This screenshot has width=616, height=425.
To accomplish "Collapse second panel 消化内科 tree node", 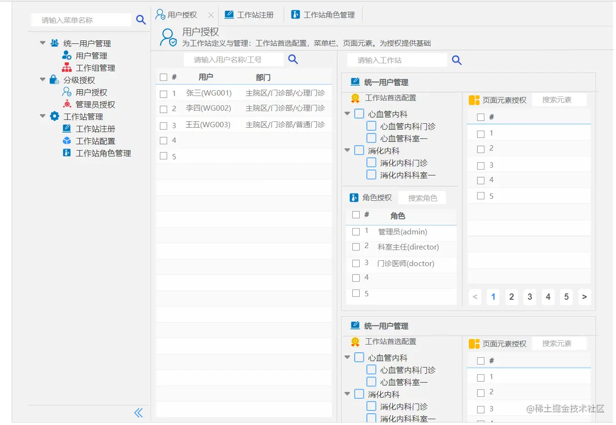I will pos(347,394).
